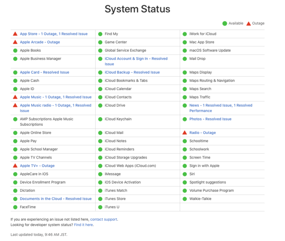Click the outage triangle beside Apple Music radio
285x241 pixels.
[x=15, y=106]
